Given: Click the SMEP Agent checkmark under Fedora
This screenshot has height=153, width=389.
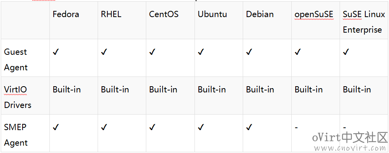Looking at the screenshot, I should coord(56,127).
